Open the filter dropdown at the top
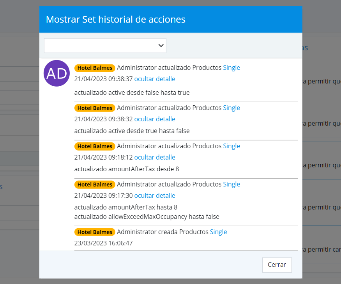 point(105,46)
